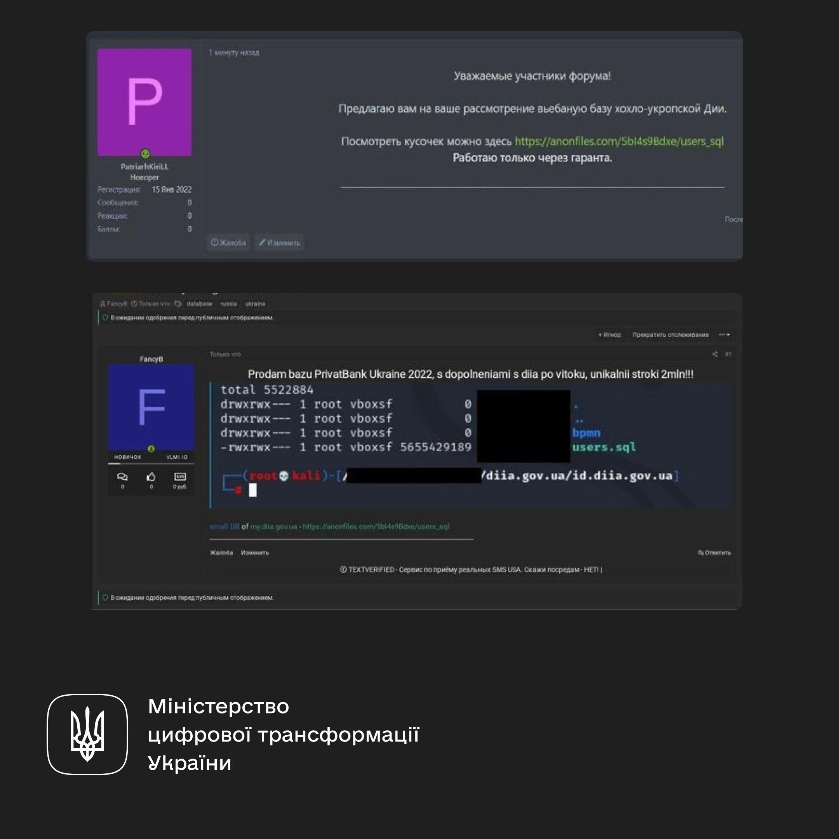Screen dimensions: 839x839
Task: Click the share icon on FancyB's post
Action: 714,354
